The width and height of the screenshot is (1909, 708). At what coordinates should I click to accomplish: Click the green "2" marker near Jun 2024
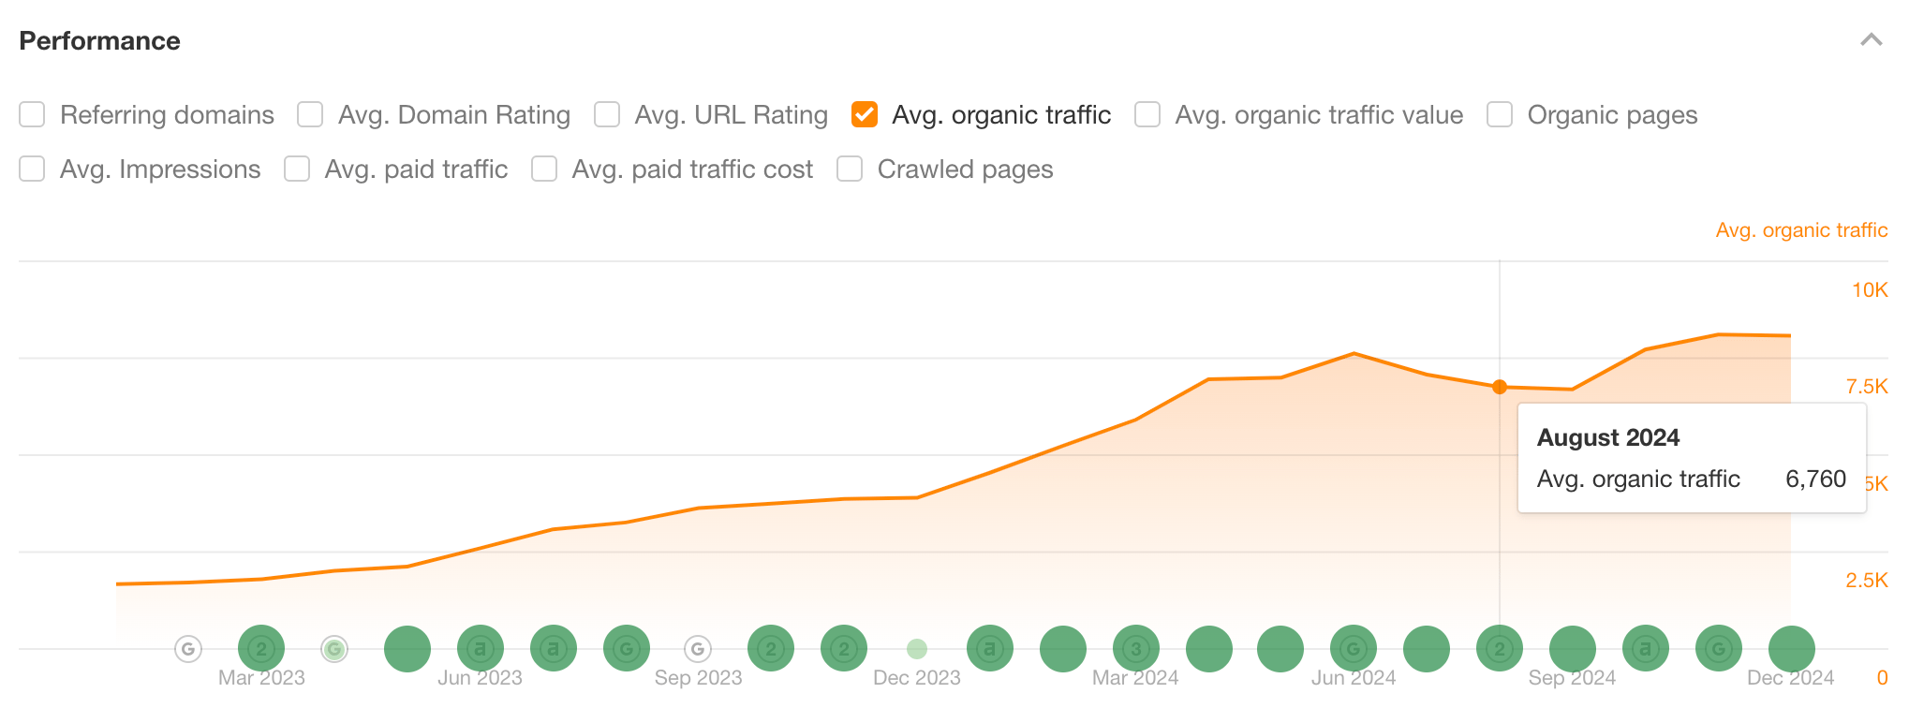pos(1499,648)
